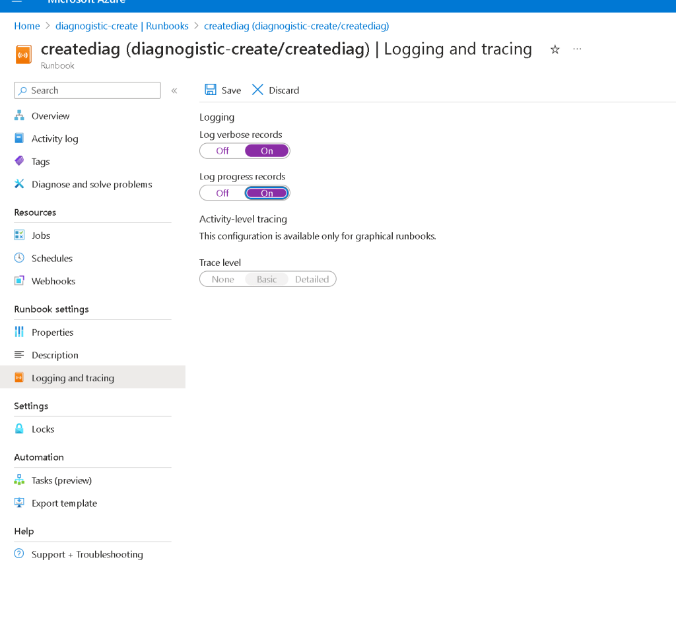The width and height of the screenshot is (676, 634).
Task: Click the Jobs icon in Resources
Action: coord(19,235)
